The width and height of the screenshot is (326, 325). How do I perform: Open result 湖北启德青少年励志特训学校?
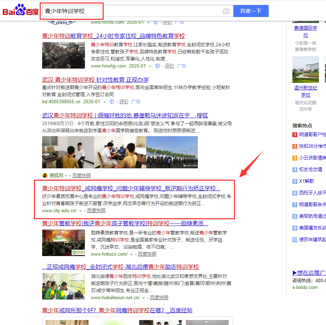tap(121, 267)
